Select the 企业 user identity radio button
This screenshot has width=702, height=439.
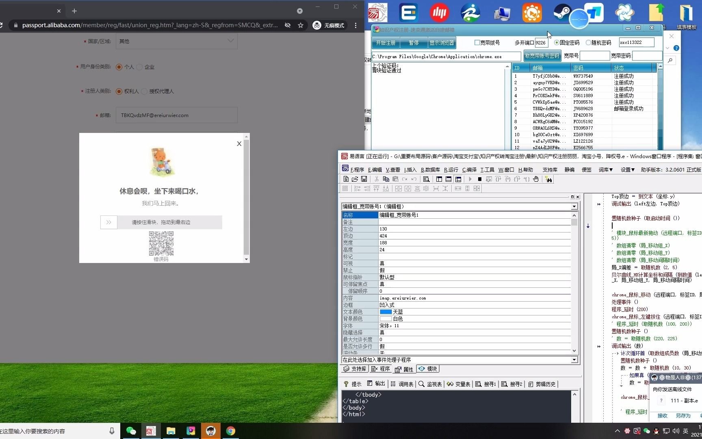tap(139, 67)
